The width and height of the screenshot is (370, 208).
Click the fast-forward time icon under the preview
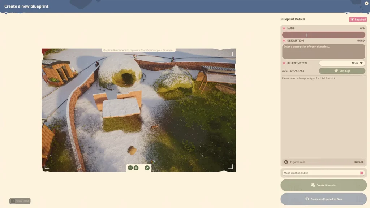(130, 168)
